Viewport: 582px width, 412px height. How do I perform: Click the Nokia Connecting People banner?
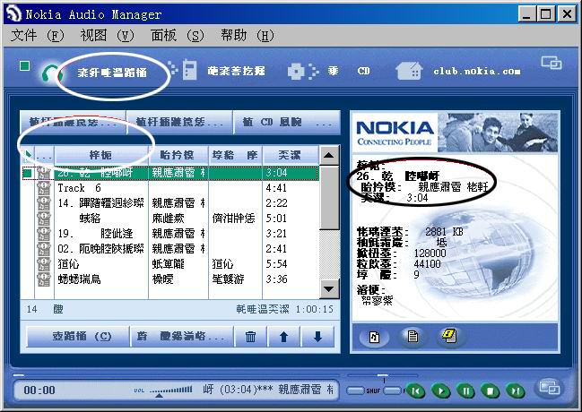455,133
